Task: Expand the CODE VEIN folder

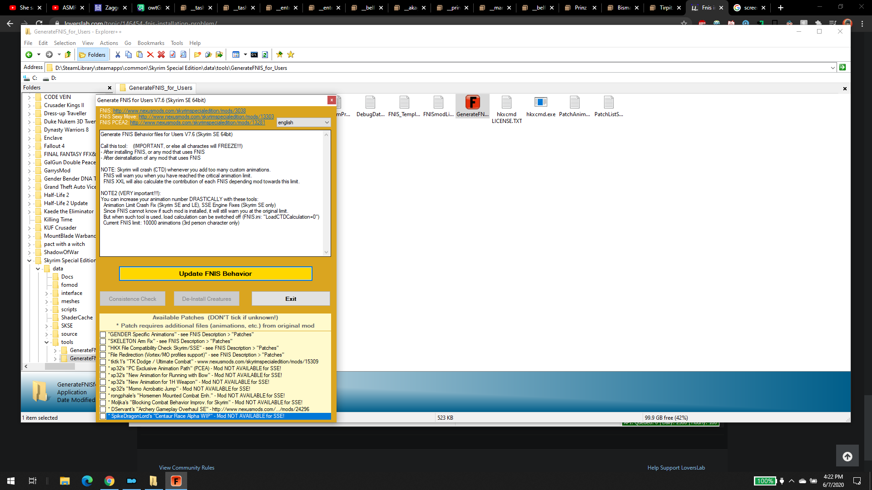Action: (x=30, y=97)
